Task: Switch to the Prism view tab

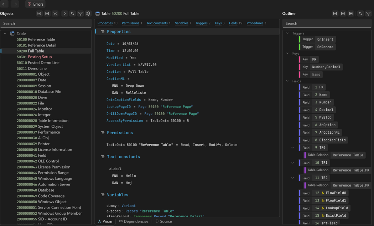Action: coord(105,221)
